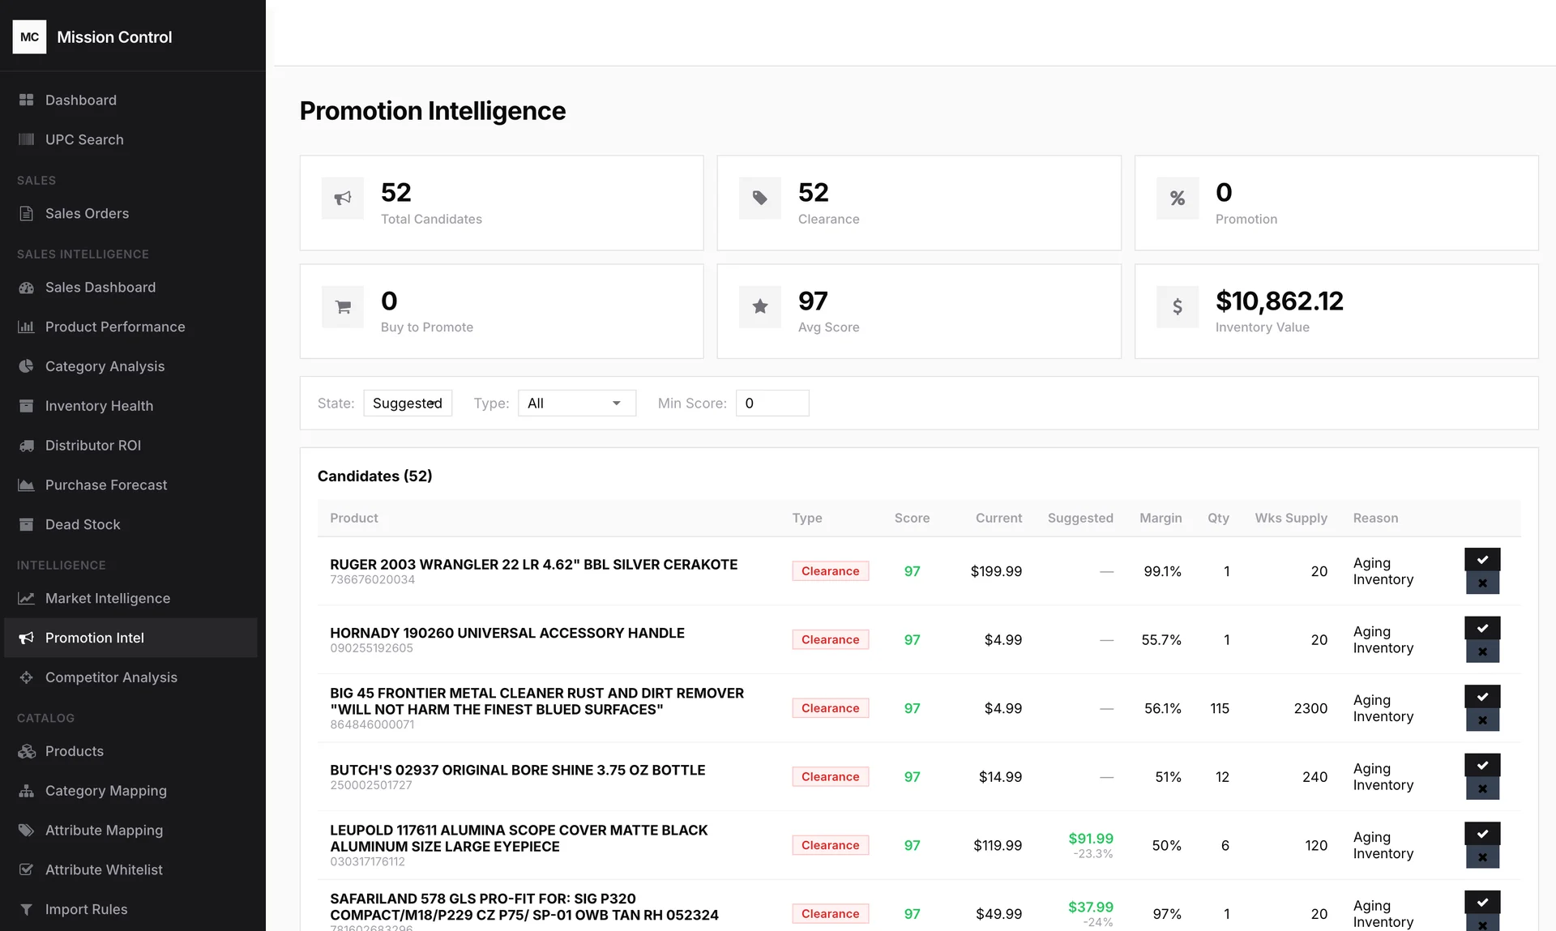Reject the Big 45 Frontier candidate

coord(1482,720)
